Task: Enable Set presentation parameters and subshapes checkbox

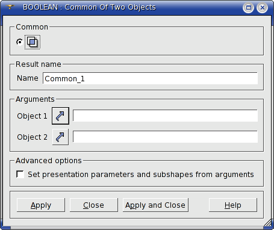Action: click(20, 174)
